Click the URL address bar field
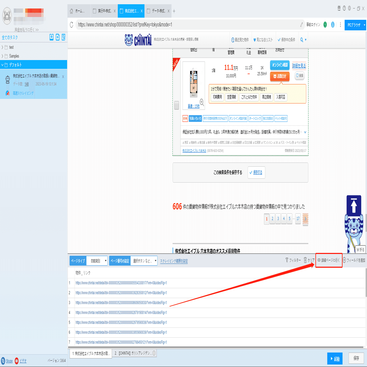Image resolution: width=367 pixels, height=367 pixels. [188, 25]
